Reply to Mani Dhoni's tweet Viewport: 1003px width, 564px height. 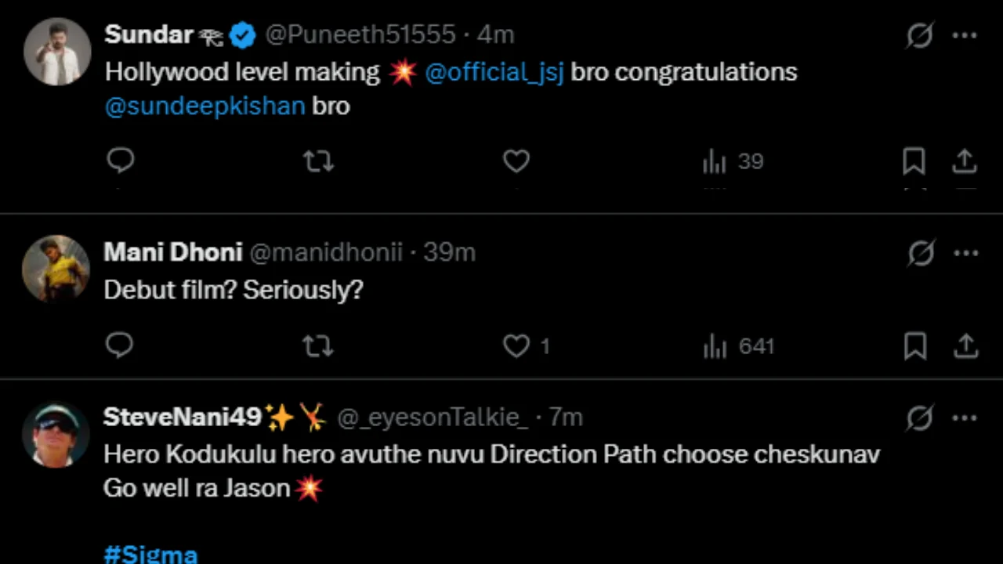coord(119,345)
